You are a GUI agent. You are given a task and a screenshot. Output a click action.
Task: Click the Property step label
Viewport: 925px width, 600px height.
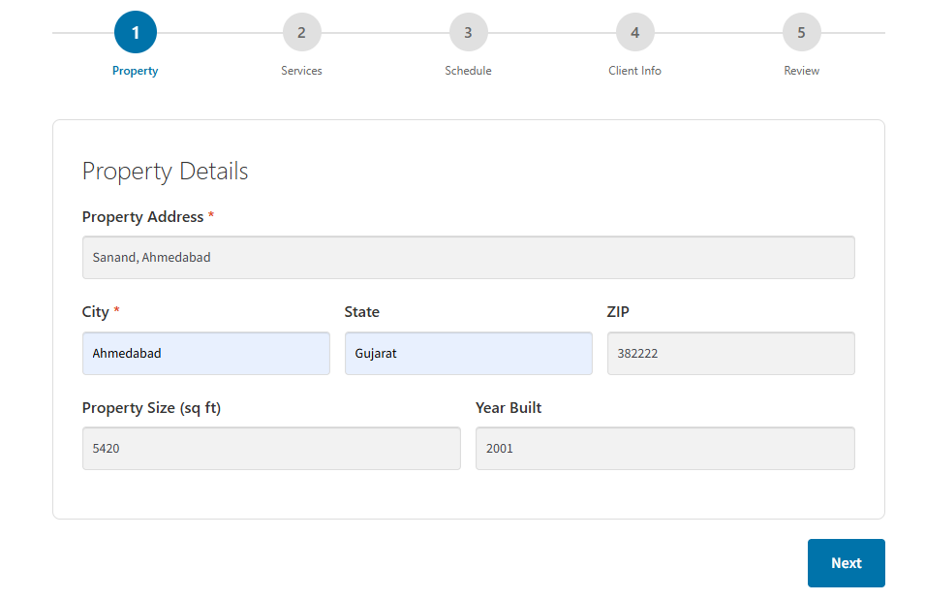coord(136,71)
